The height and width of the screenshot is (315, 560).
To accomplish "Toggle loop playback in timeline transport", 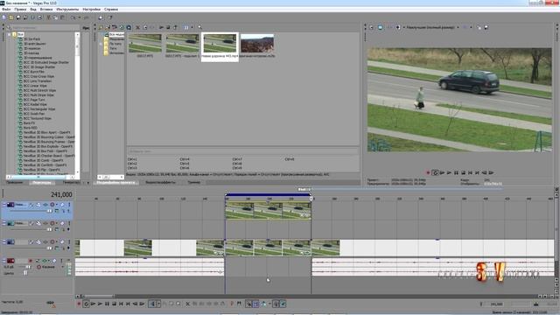I will [x=86, y=304].
